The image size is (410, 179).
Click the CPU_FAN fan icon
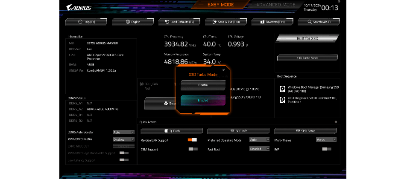click(x=141, y=84)
